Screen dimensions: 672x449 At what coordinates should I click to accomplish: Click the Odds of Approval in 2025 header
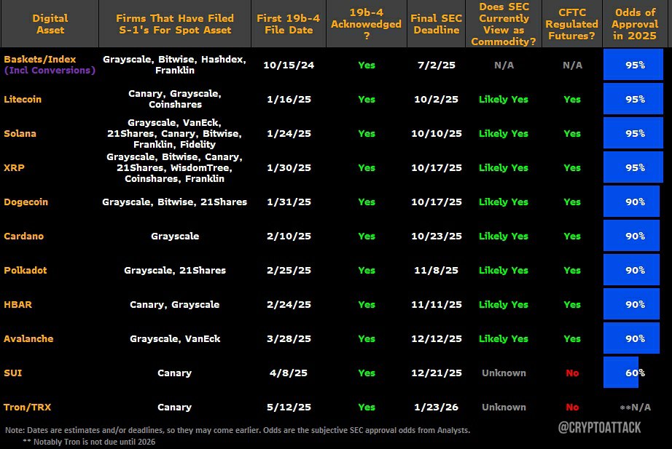(635, 24)
